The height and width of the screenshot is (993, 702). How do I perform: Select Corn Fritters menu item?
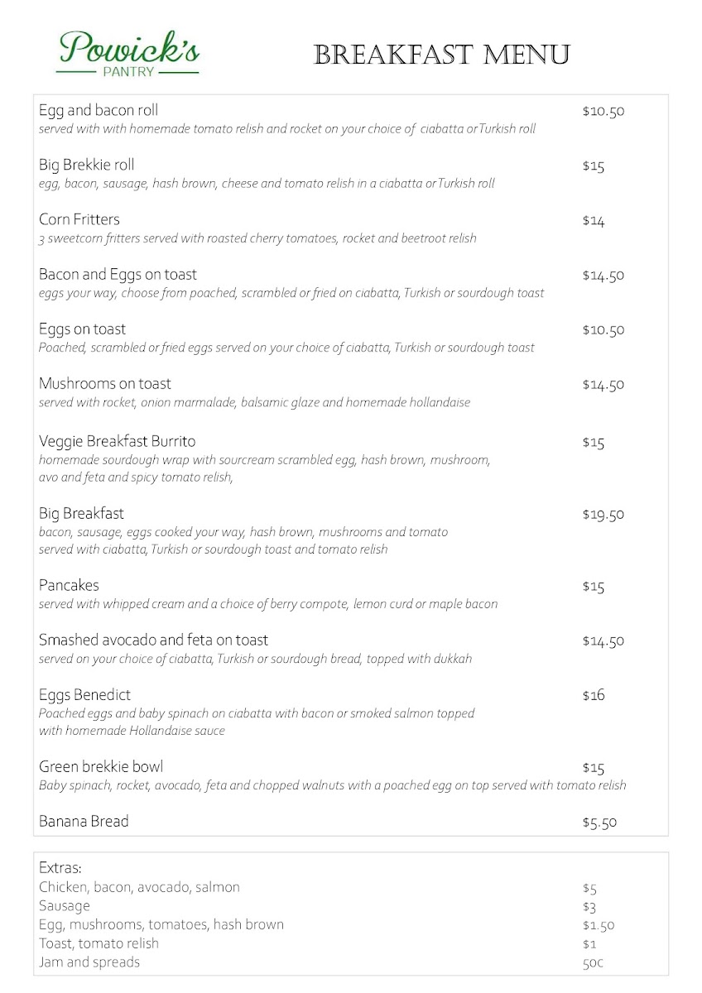point(79,220)
